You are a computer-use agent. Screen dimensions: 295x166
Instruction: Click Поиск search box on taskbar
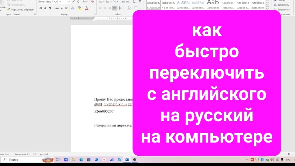[28, 160]
